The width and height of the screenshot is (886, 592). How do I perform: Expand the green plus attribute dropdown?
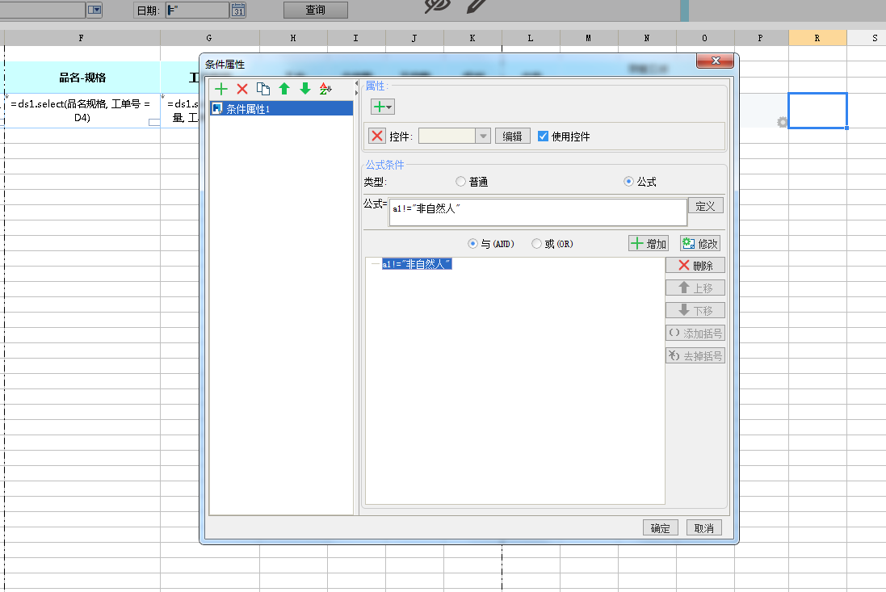click(383, 107)
